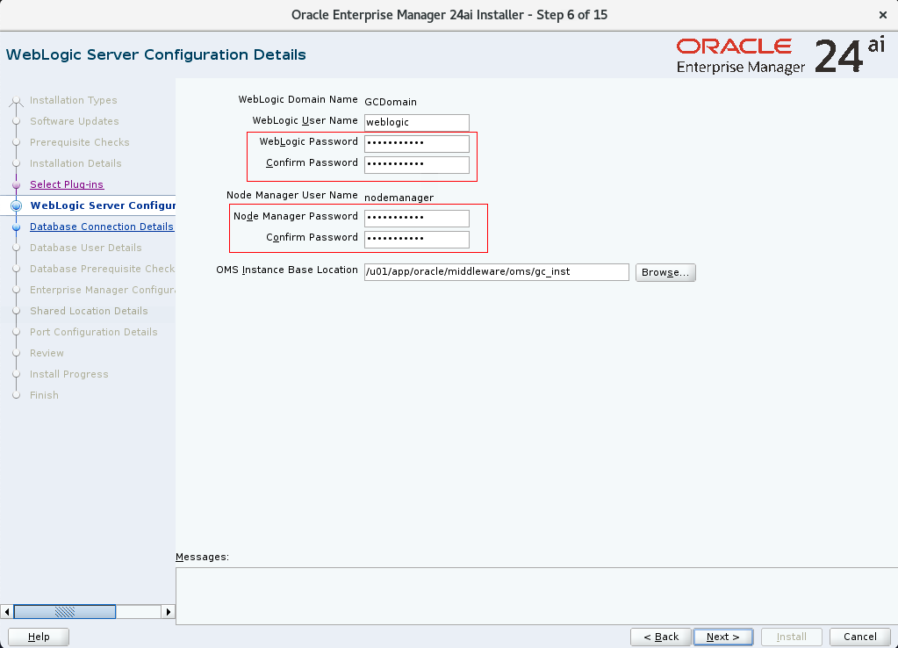Focus the Node Manager Password field
Screen dimensions: 898x648
[416, 218]
